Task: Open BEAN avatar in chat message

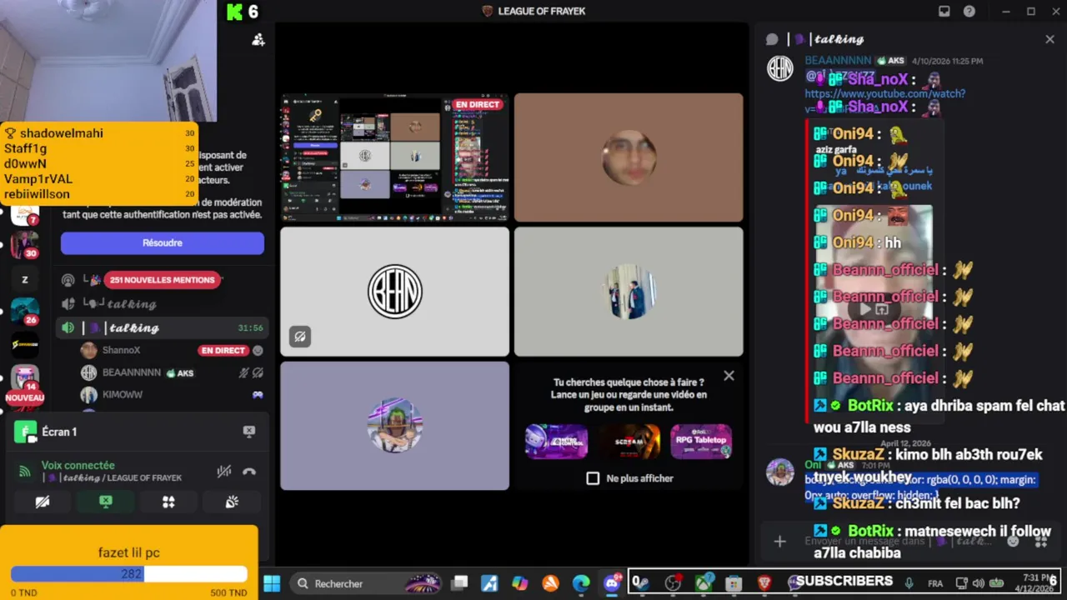Action: point(780,68)
